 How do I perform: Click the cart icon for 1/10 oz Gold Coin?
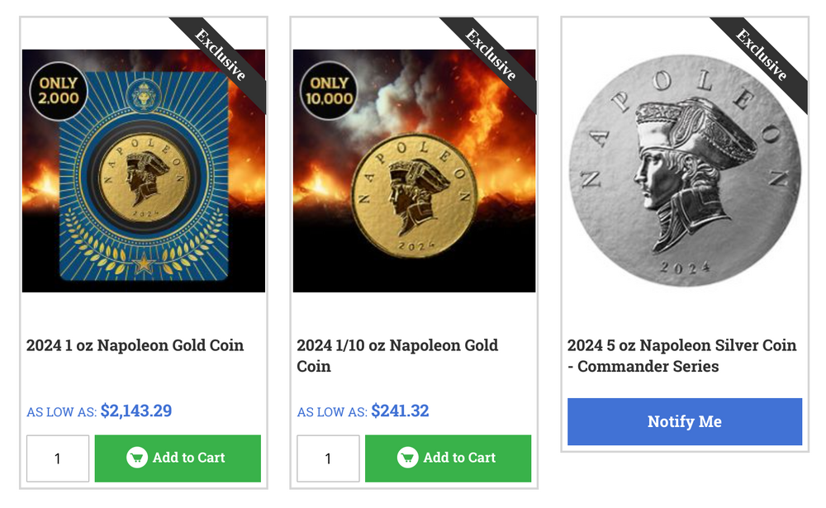(x=408, y=458)
